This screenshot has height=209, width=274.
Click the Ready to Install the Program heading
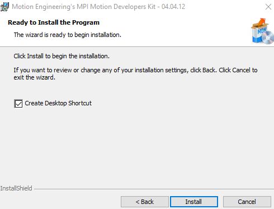(x=54, y=22)
